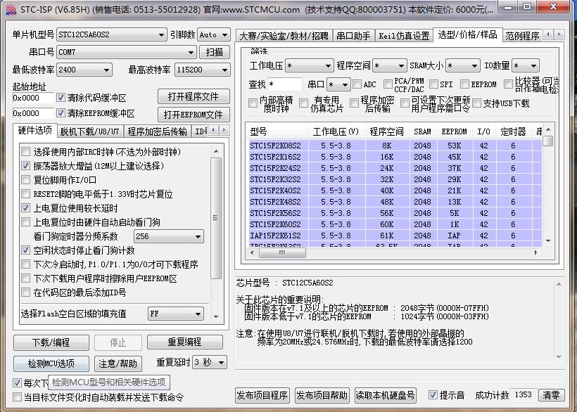Click left arrow of chip table horizontal scrollbar
Screen dimensions: 577x412
point(252,252)
